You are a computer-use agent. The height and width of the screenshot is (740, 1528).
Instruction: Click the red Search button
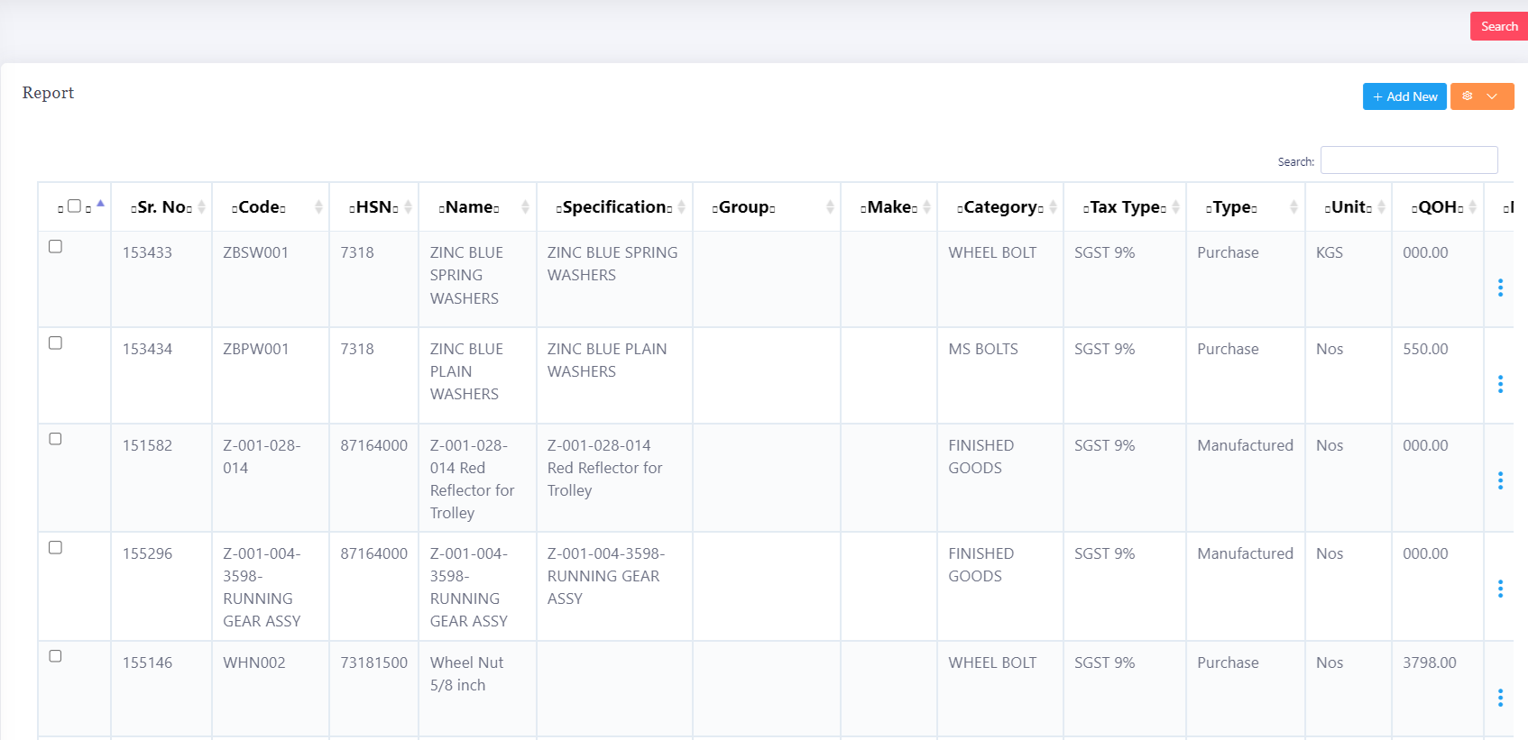pyautogui.click(x=1499, y=26)
